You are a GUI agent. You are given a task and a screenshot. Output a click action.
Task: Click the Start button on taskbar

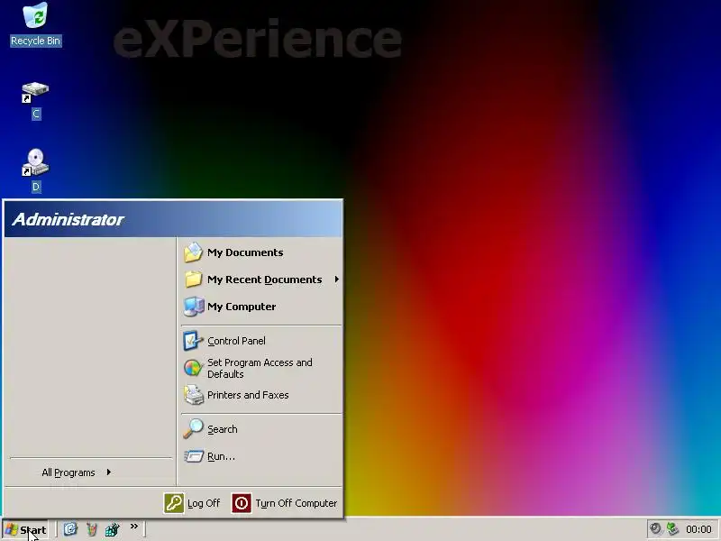pyautogui.click(x=26, y=529)
